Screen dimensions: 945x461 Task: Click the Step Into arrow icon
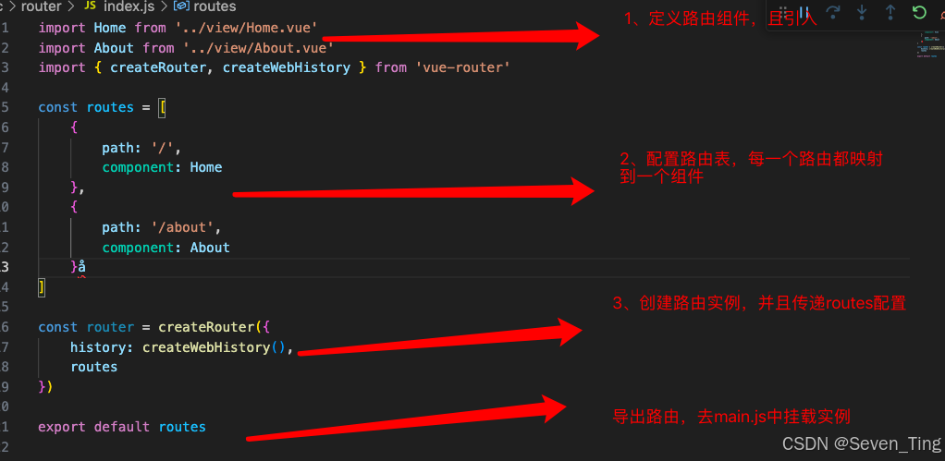click(862, 13)
